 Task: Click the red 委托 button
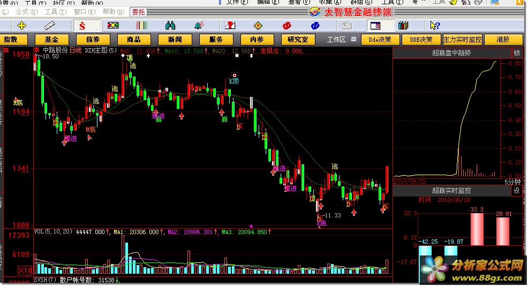click(x=138, y=12)
